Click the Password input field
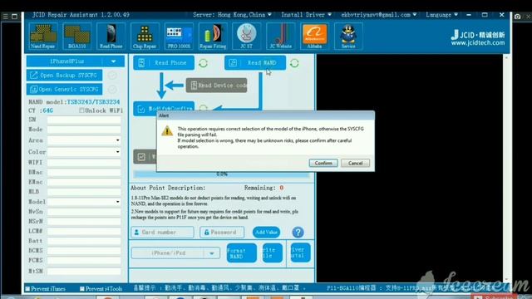The height and width of the screenshot is (299, 532). coord(222,233)
